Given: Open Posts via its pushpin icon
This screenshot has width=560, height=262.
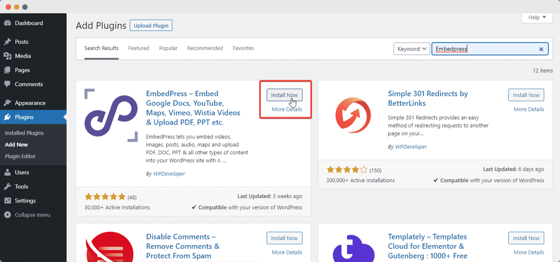Looking at the screenshot, I should 7,42.
